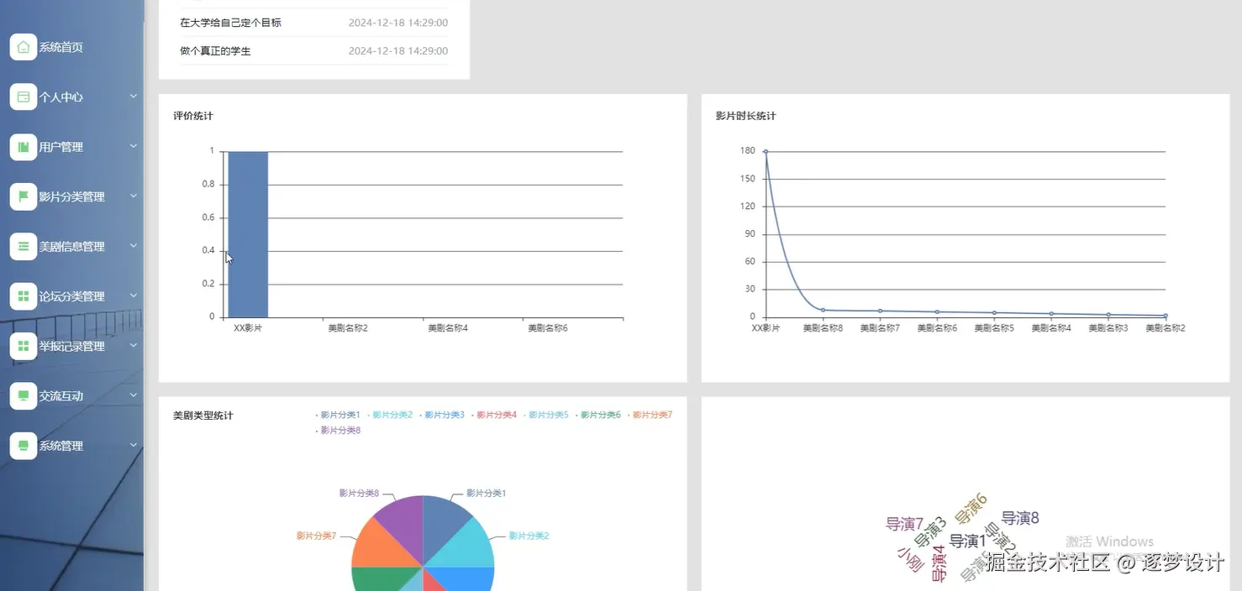The image size is (1242, 591).
Task: Click the 用户管理 book icon
Action: pyautogui.click(x=23, y=146)
